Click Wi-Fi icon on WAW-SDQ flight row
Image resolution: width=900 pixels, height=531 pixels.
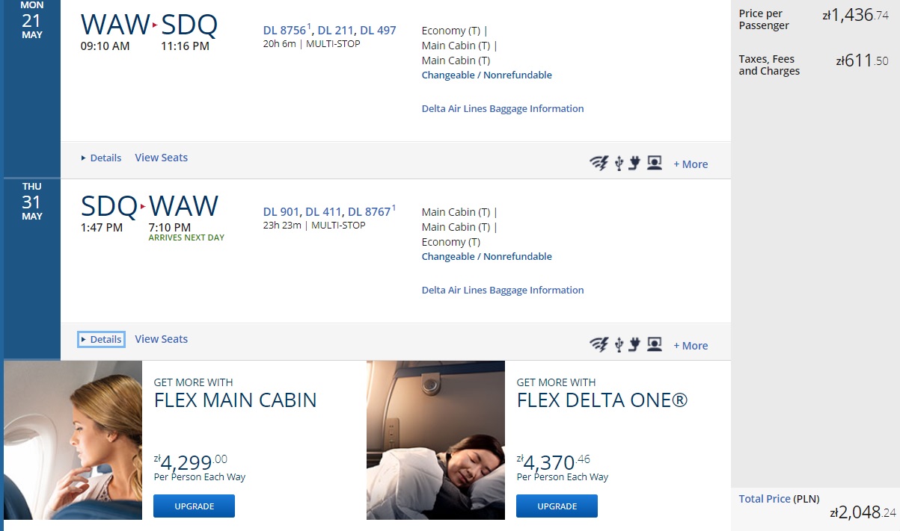[x=599, y=164]
